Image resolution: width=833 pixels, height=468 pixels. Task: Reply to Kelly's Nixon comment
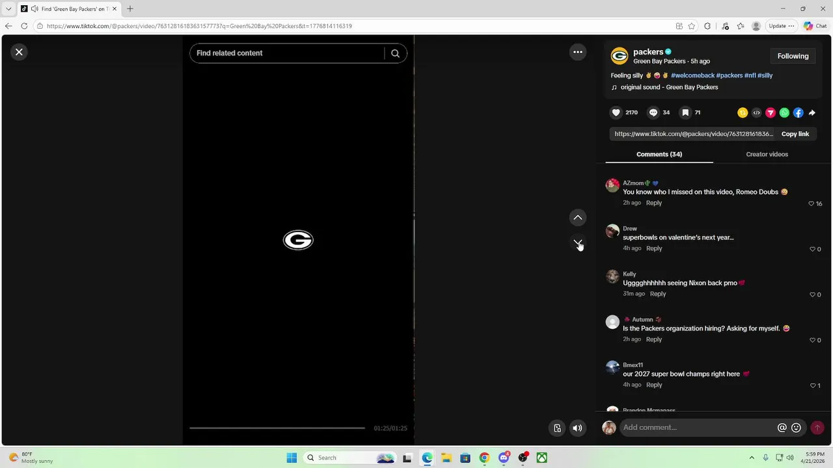point(657,294)
